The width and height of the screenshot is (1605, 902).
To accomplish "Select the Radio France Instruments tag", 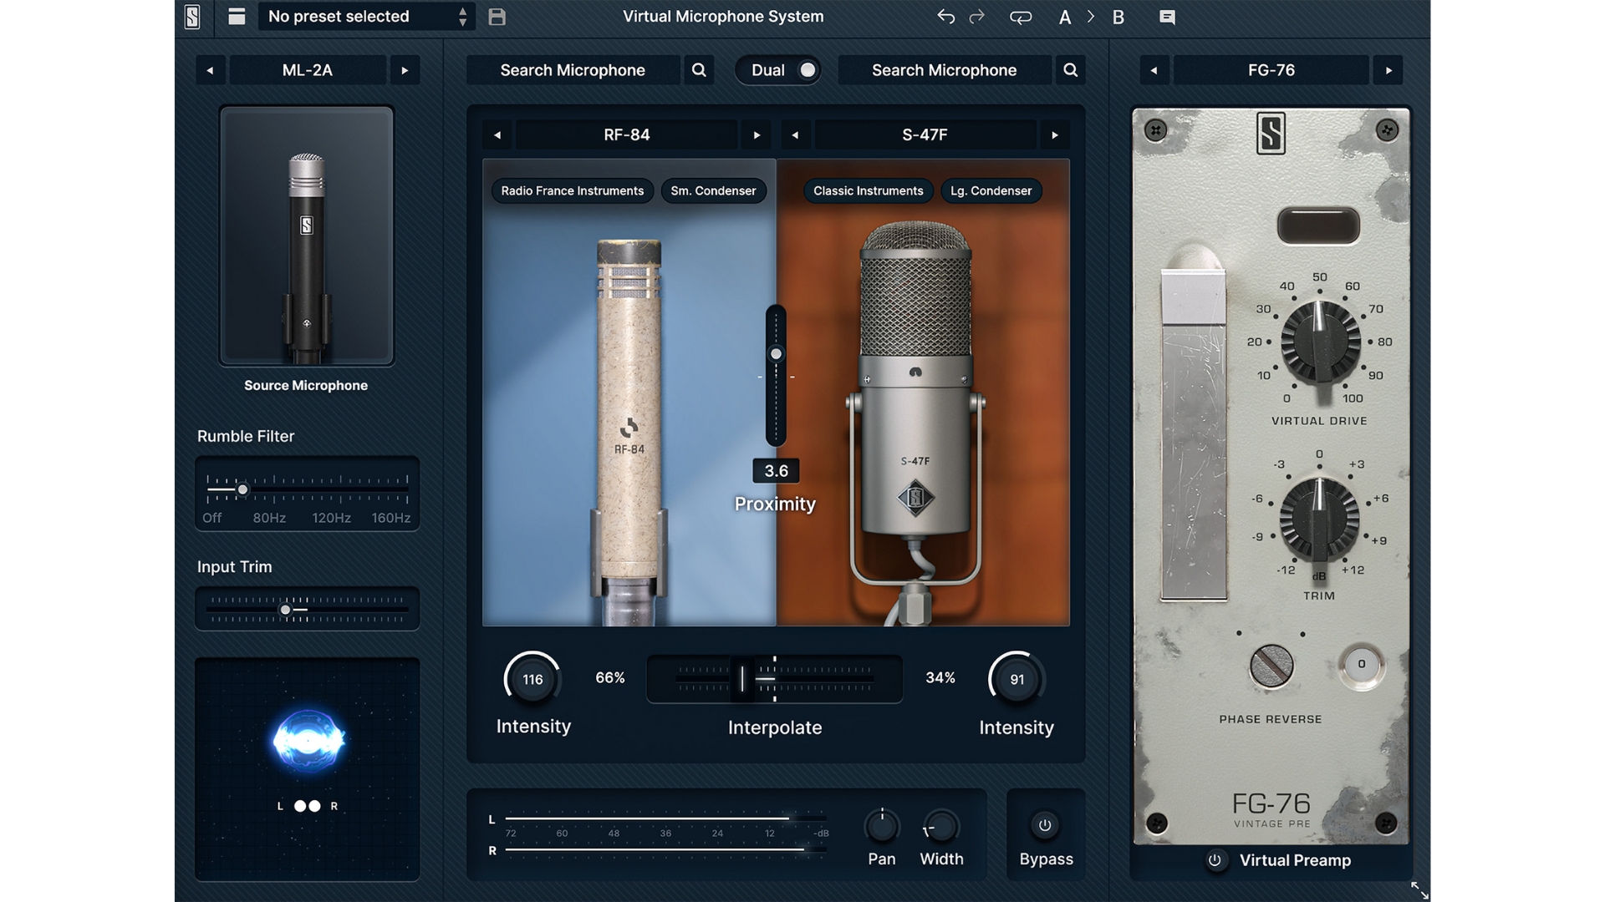I will (x=572, y=190).
